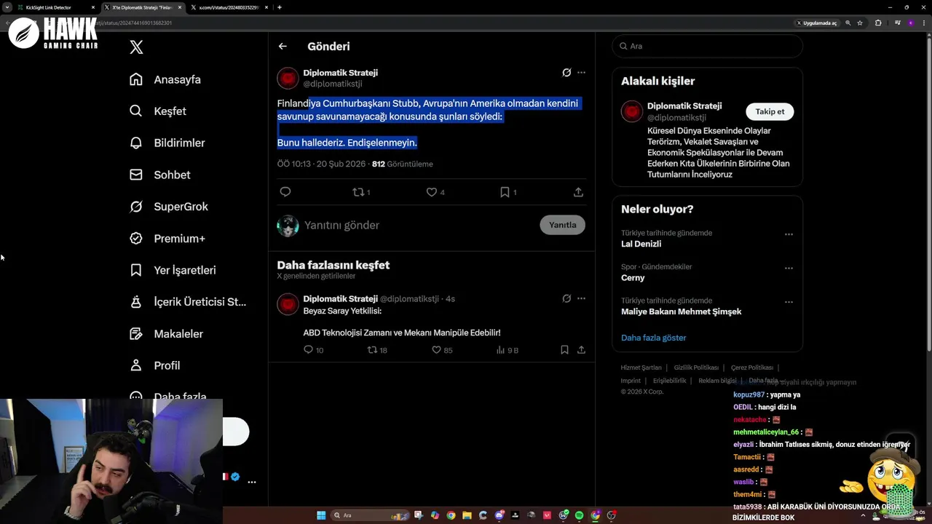The image size is (932, 524).
Task: Click @diplomatikstji handle in Alakalı kişiler
Action: (x=676, y=117)
